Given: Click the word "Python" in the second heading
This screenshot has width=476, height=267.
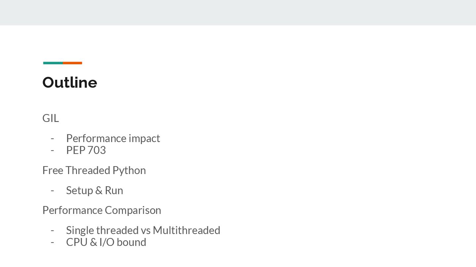Looking at the screenshot, I should (x=129, y=170).
